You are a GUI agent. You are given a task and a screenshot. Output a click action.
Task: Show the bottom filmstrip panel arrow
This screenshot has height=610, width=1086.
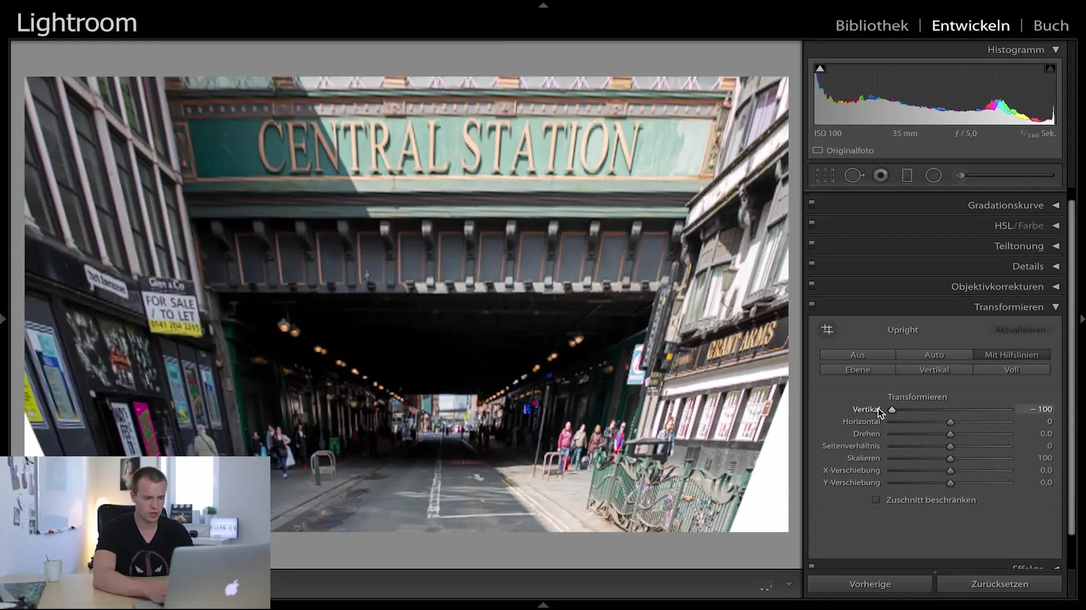tap(543, 605)
